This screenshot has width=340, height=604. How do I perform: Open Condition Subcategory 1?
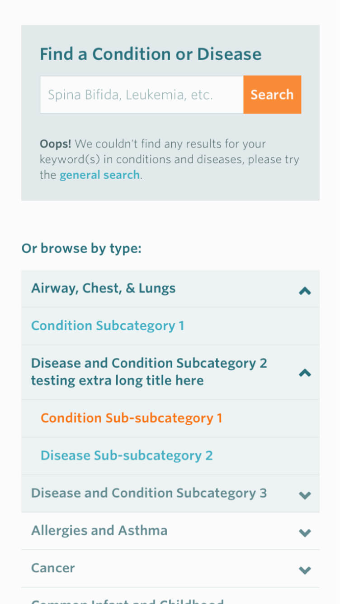[108, 326]
